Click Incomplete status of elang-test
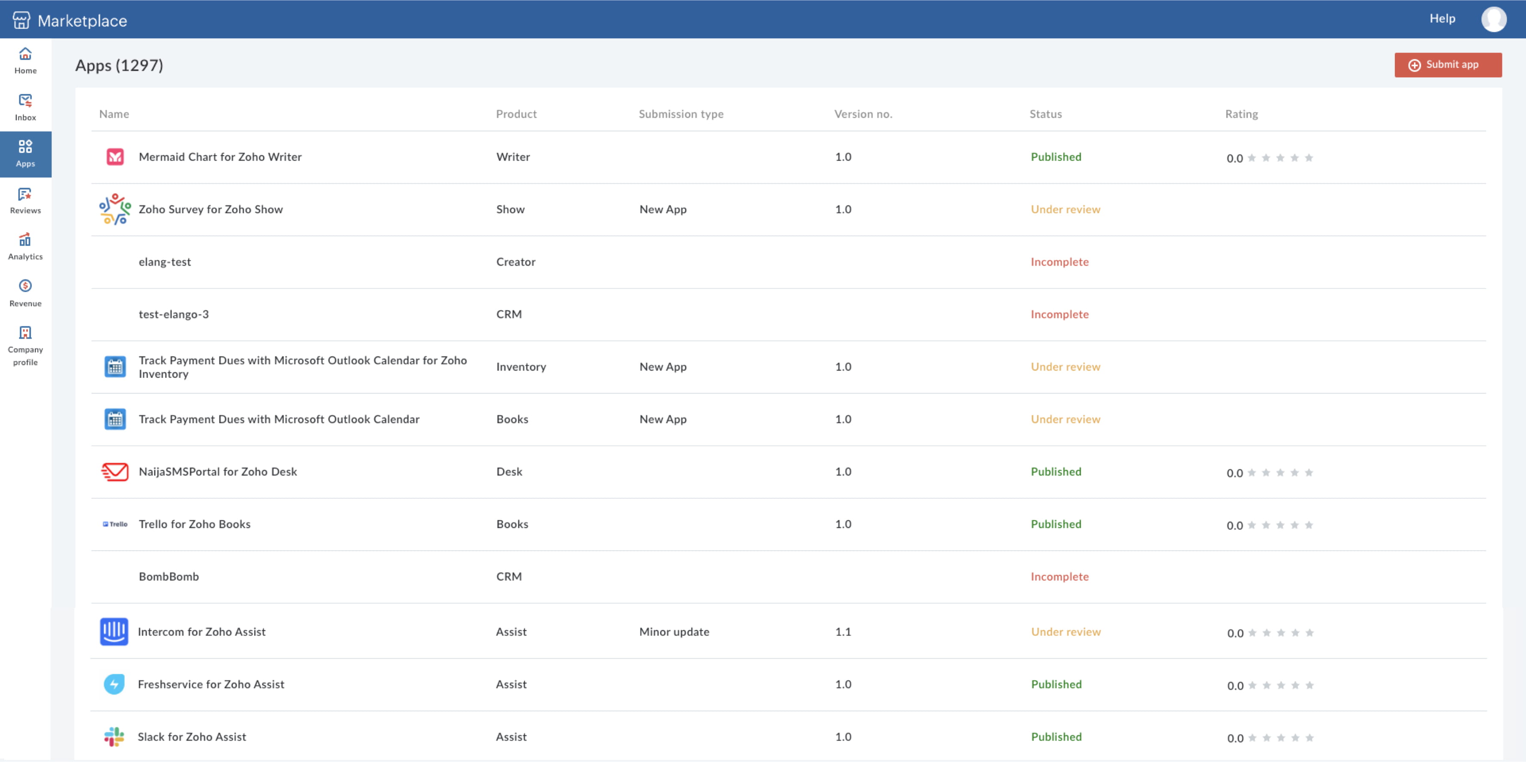The image size is (1526, 762). tap(1060, 262)
